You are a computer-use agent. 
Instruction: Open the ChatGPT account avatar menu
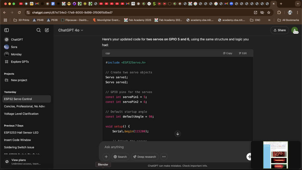point(295,30)
